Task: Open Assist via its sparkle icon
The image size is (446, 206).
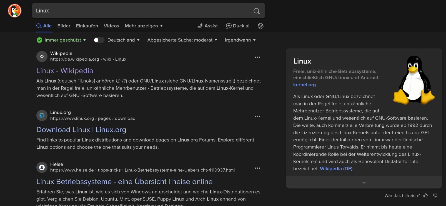Action: (200, 26)
